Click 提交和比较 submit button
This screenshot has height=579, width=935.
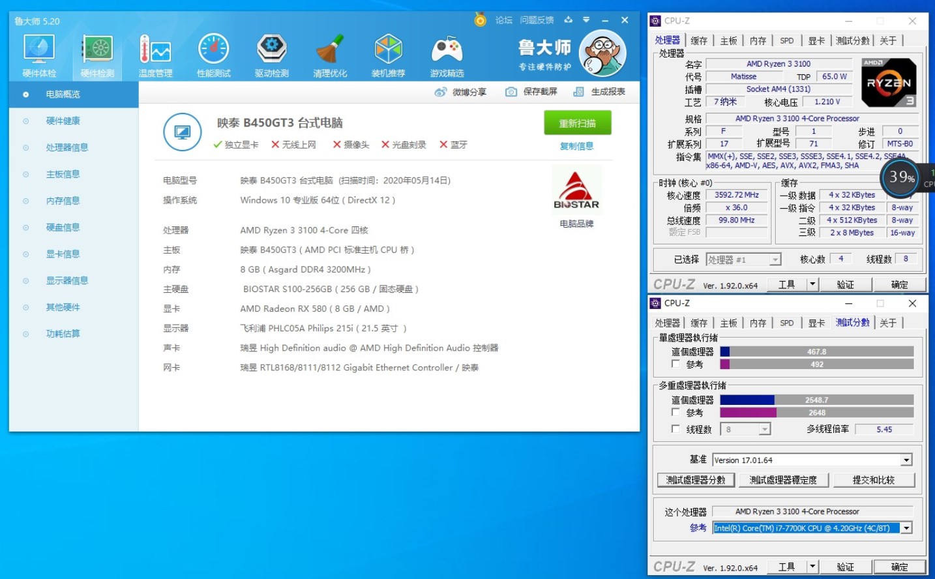click(874, 480)
